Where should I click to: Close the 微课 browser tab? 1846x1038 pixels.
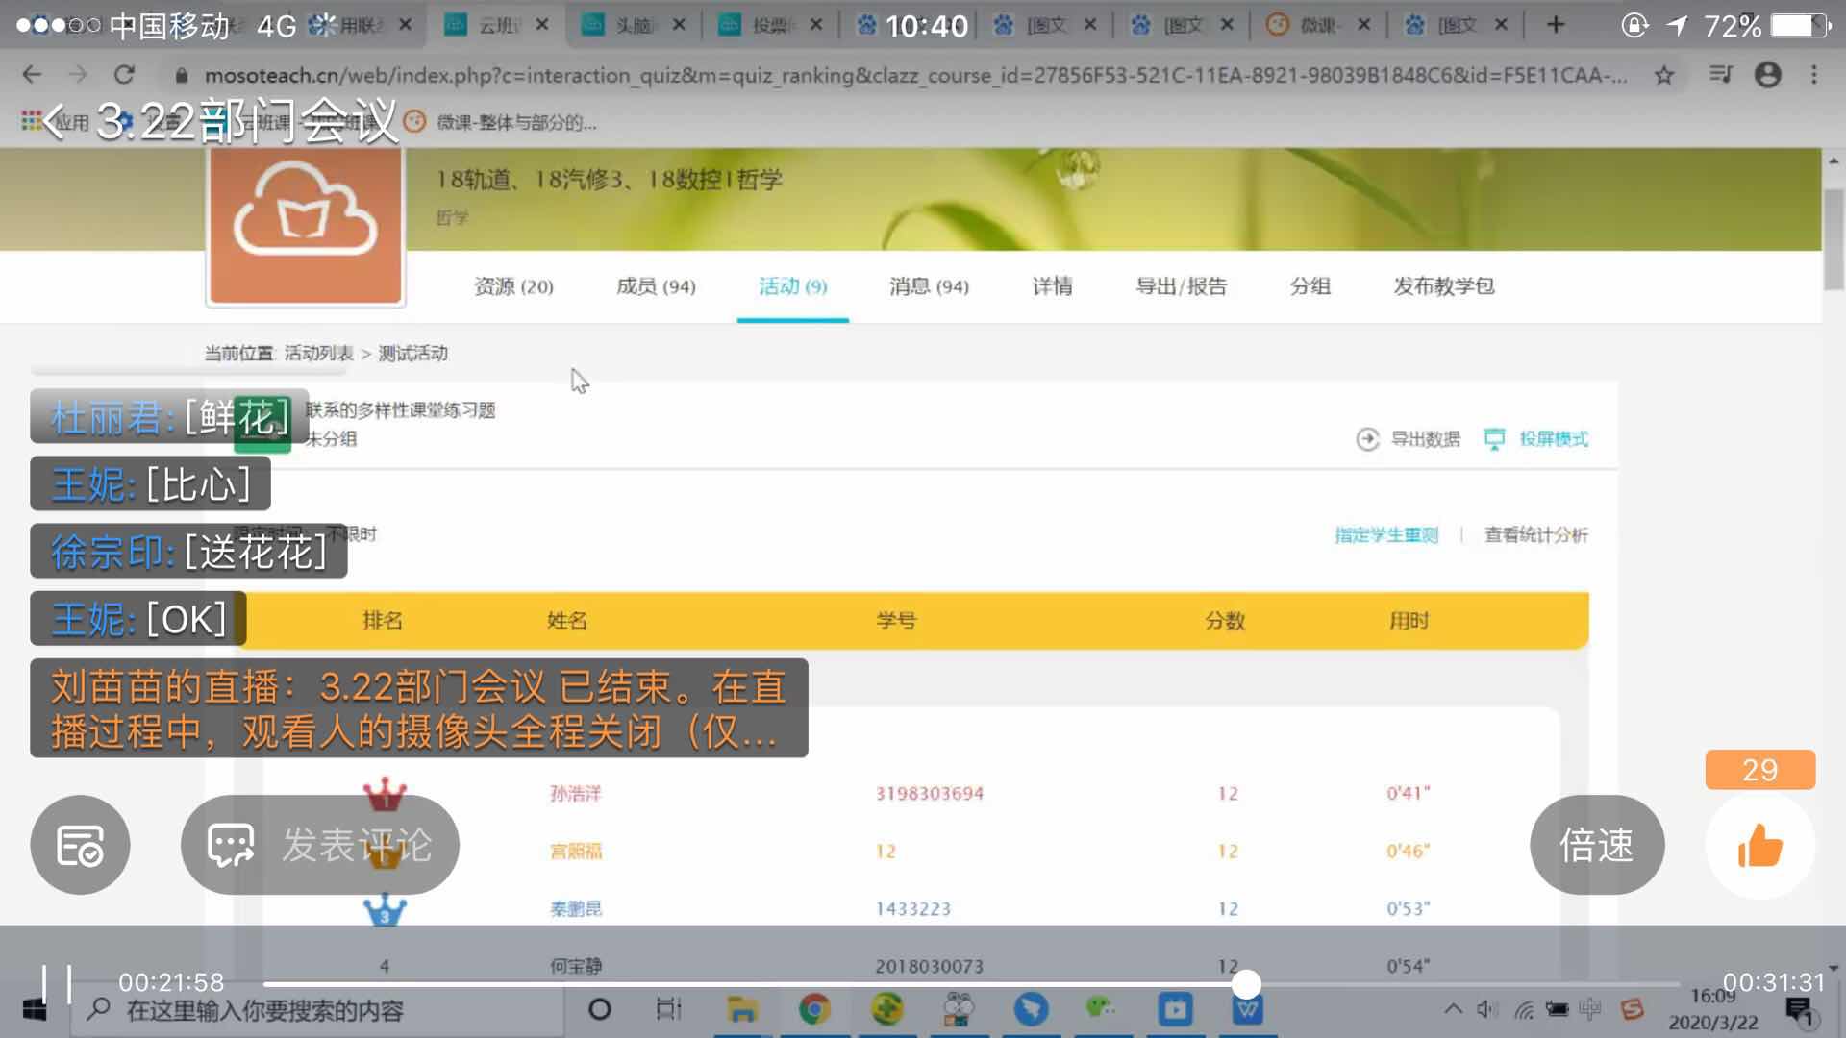pos(1363,26)
